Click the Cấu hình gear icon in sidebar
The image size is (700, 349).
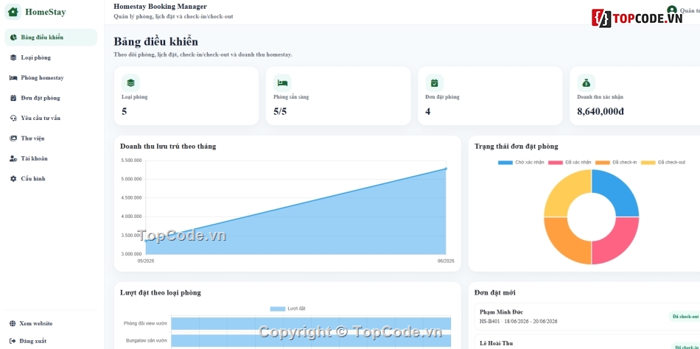(13, 178)
